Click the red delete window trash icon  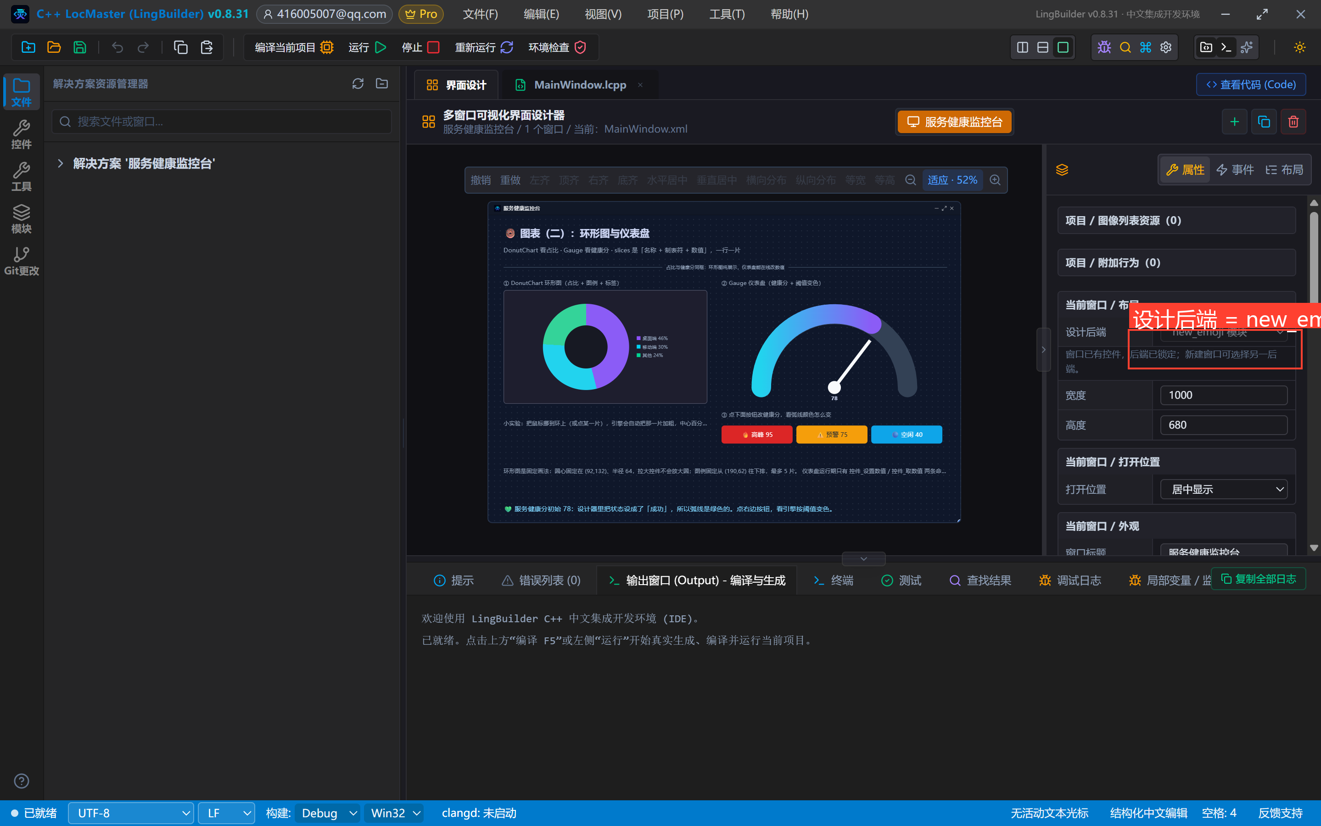point(1293,122)
